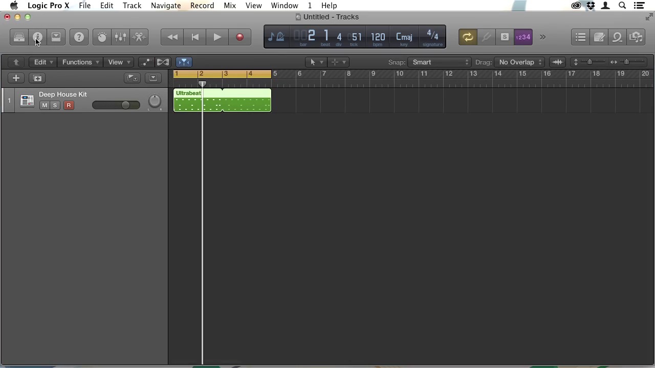Click Deep House Kit volume slider

tap(116, 105)
